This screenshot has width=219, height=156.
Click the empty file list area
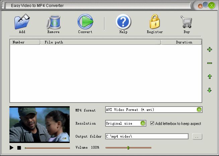(x=106, y=73)
